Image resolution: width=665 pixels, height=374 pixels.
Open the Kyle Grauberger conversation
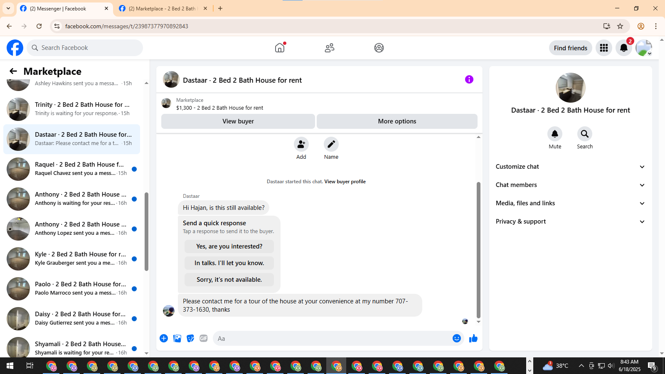click(x=71, y=258)
